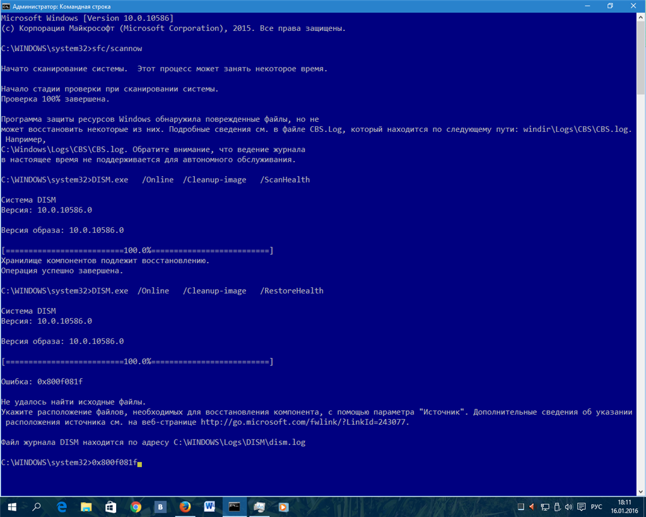Screen dimensions: 646x517
Task: Click the DISM '/ScanHealth' command line
Action: (155, 180)
